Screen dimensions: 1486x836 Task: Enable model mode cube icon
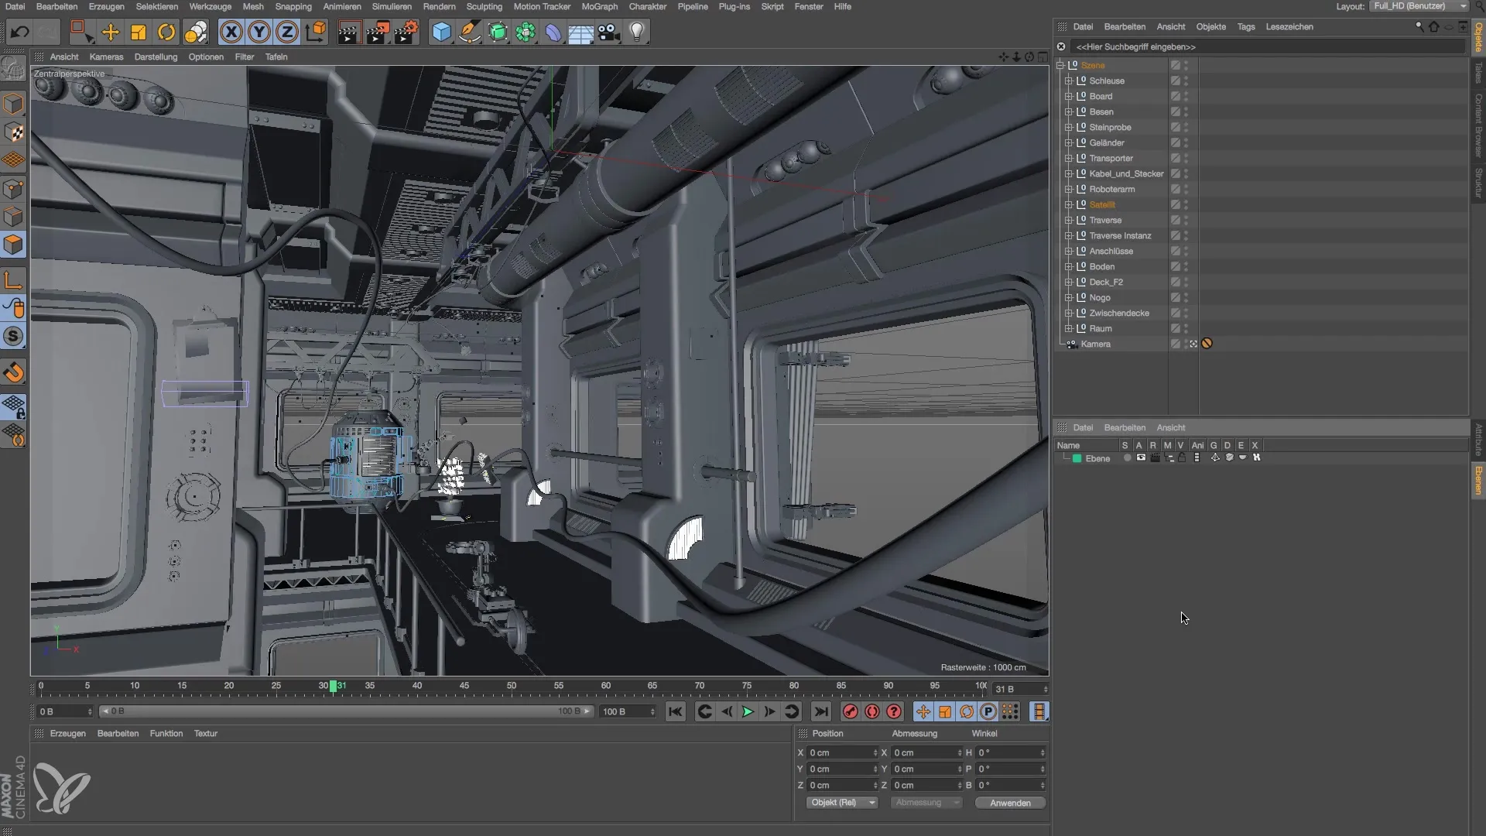coord(14,104)
